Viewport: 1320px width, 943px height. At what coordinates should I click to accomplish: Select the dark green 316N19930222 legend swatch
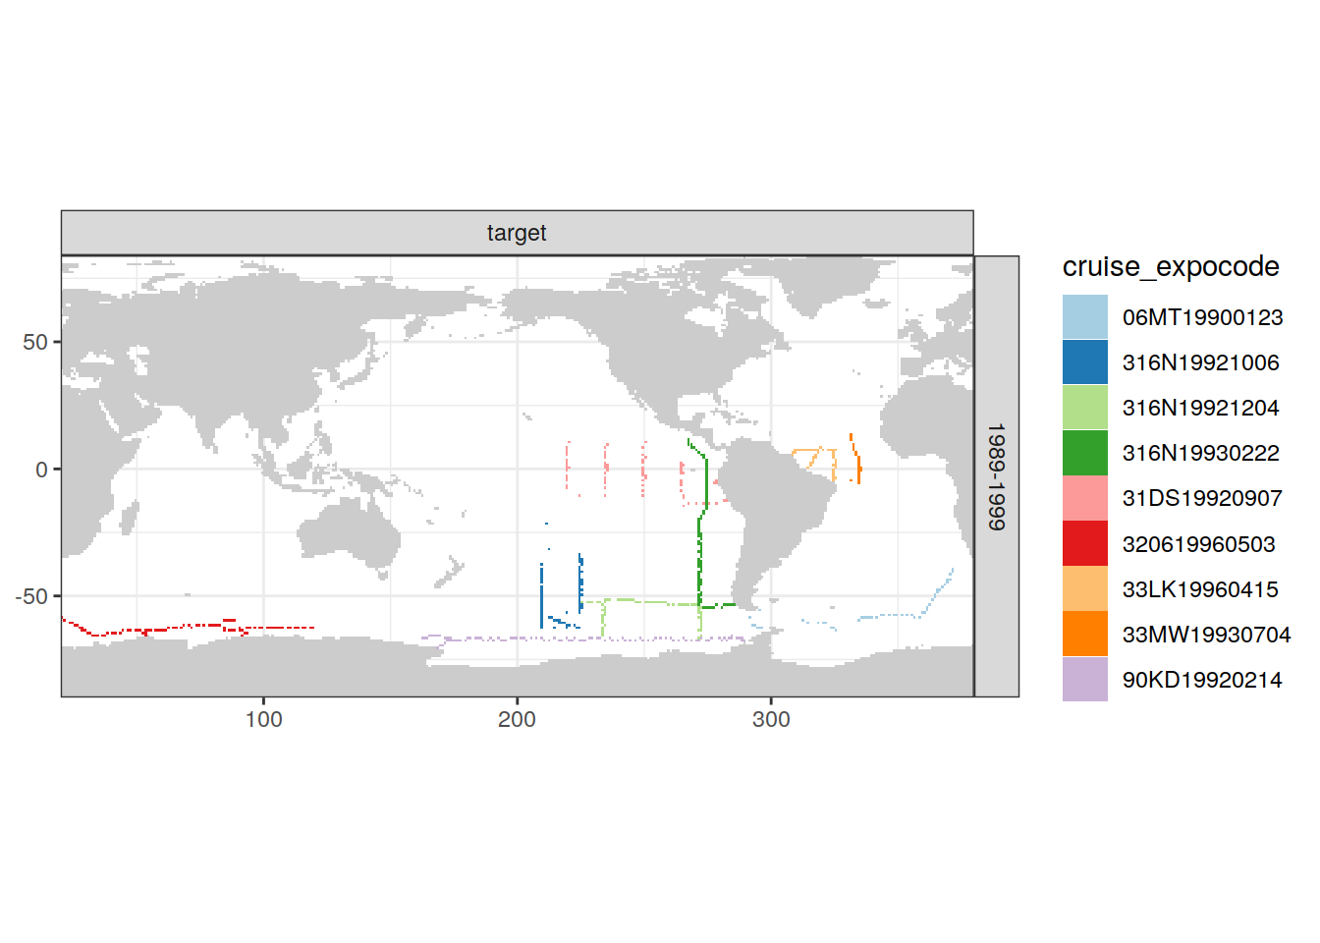click(1084, 453)
